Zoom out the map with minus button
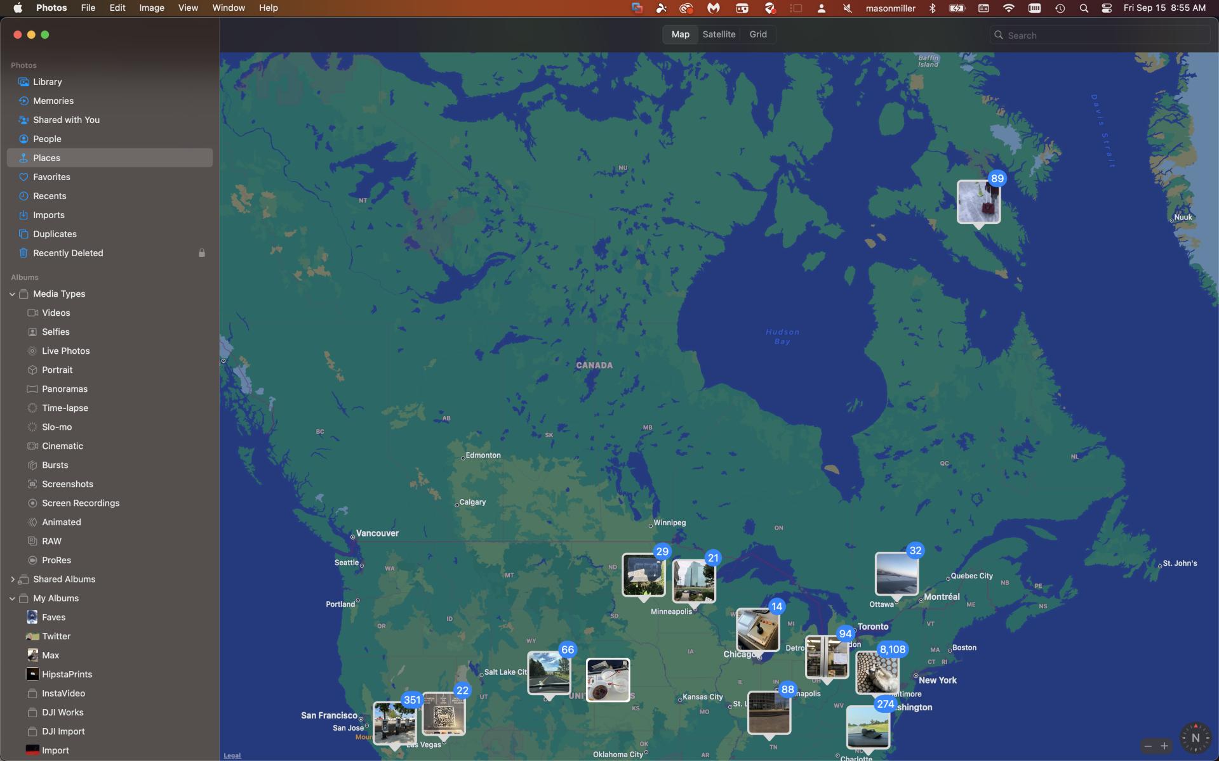This screenshot has width=1219, height=761. [x=1148, y=746]
